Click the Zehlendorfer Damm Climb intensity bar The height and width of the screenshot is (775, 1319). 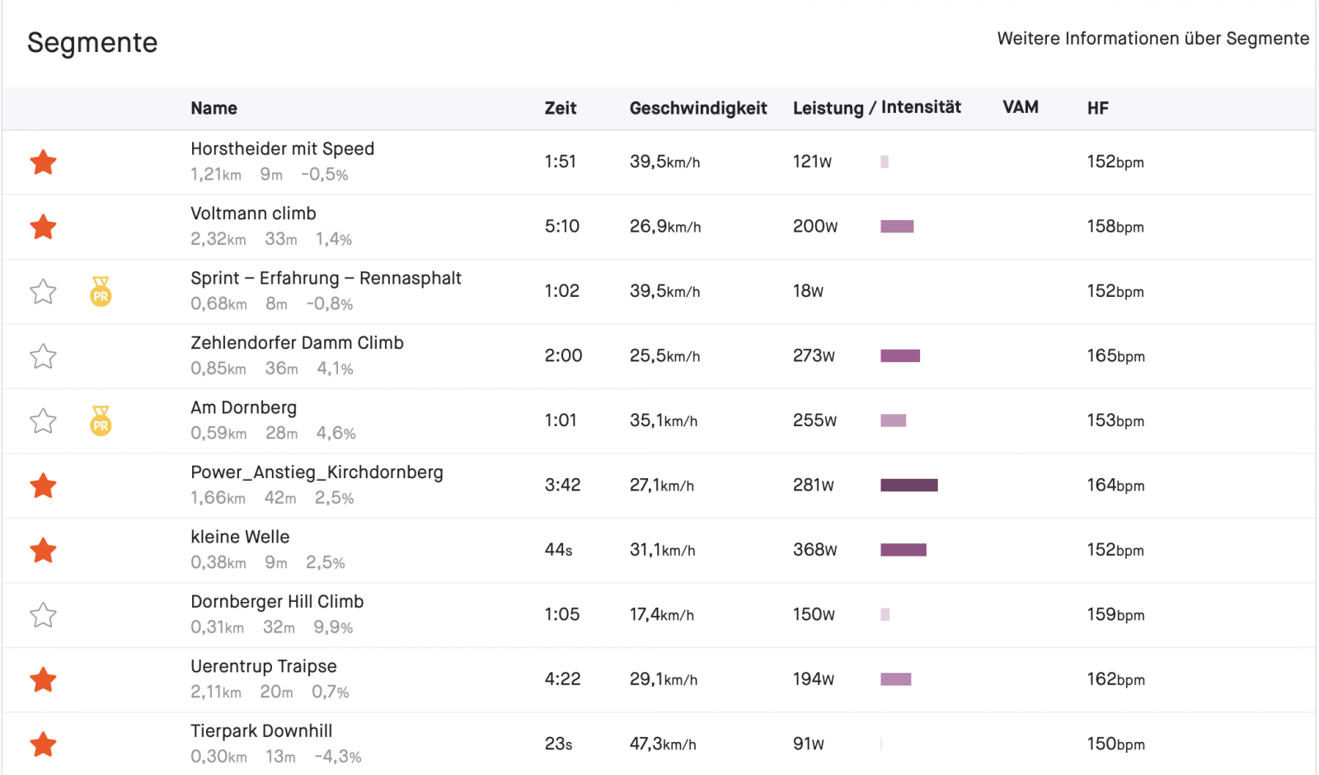tap(899, 356)
